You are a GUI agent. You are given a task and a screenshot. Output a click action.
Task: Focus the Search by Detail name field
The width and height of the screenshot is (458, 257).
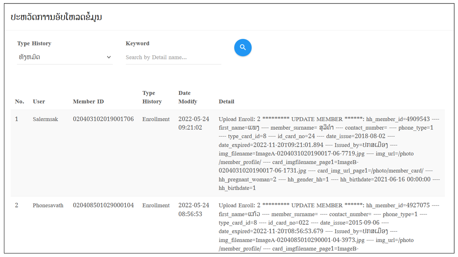tap(173, 57)
